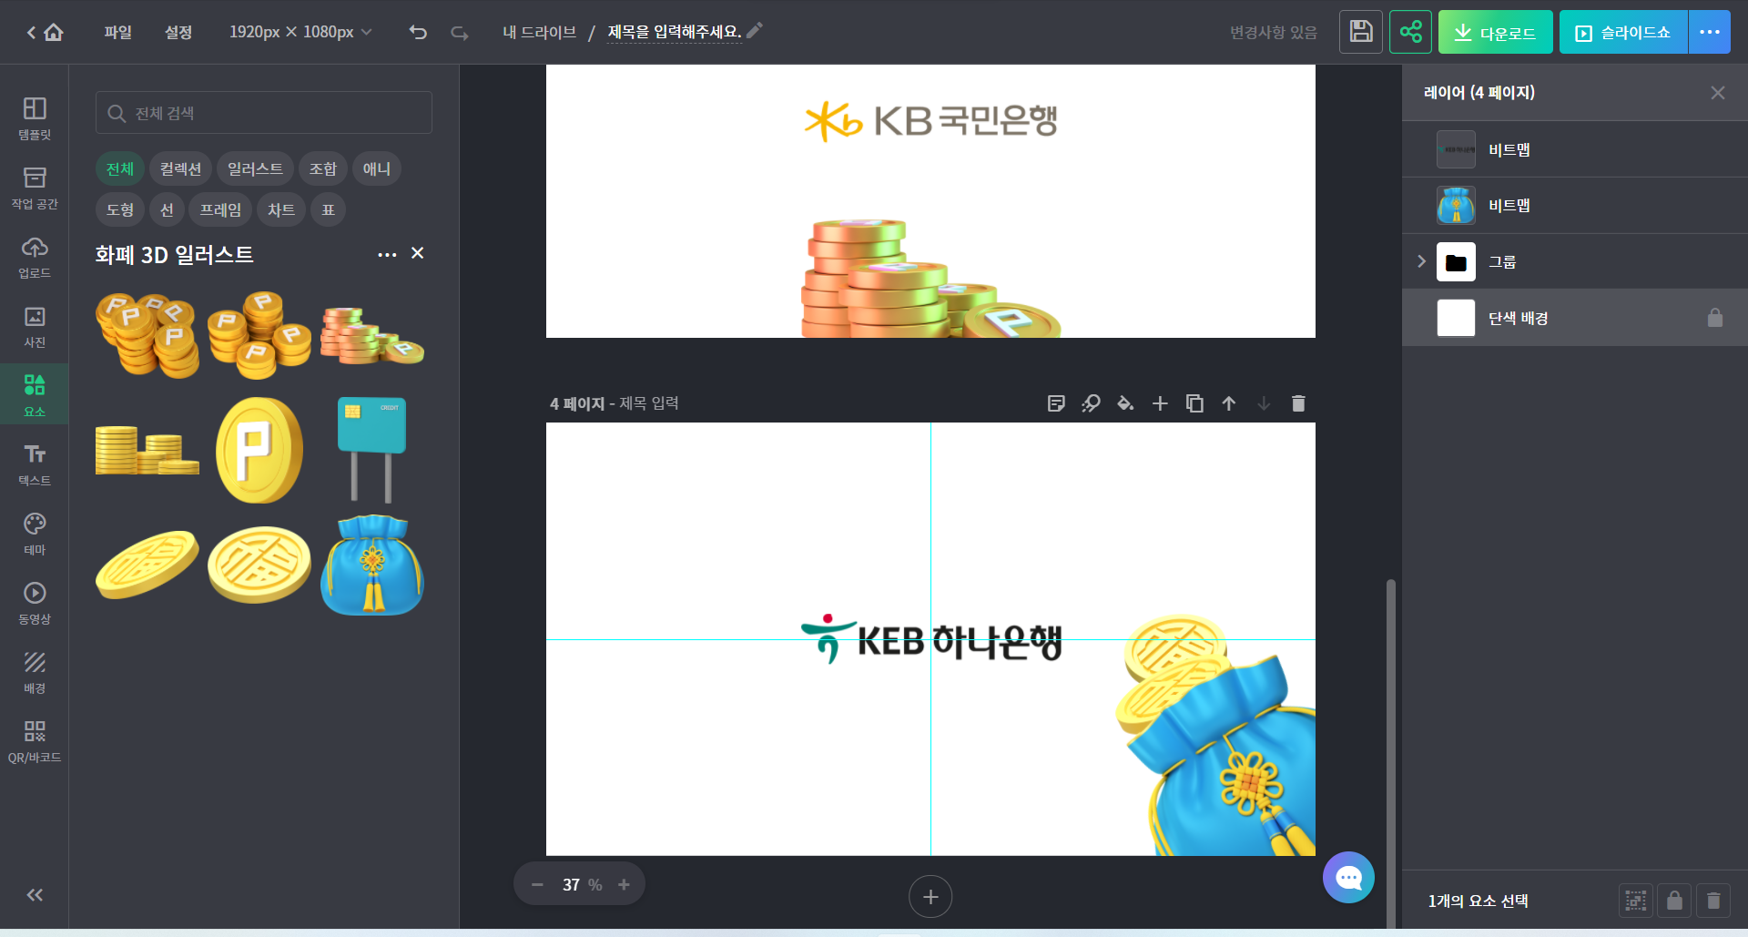Delete page 4 with trash icon
The image size is (1748, 937).
coord(1298,403)
